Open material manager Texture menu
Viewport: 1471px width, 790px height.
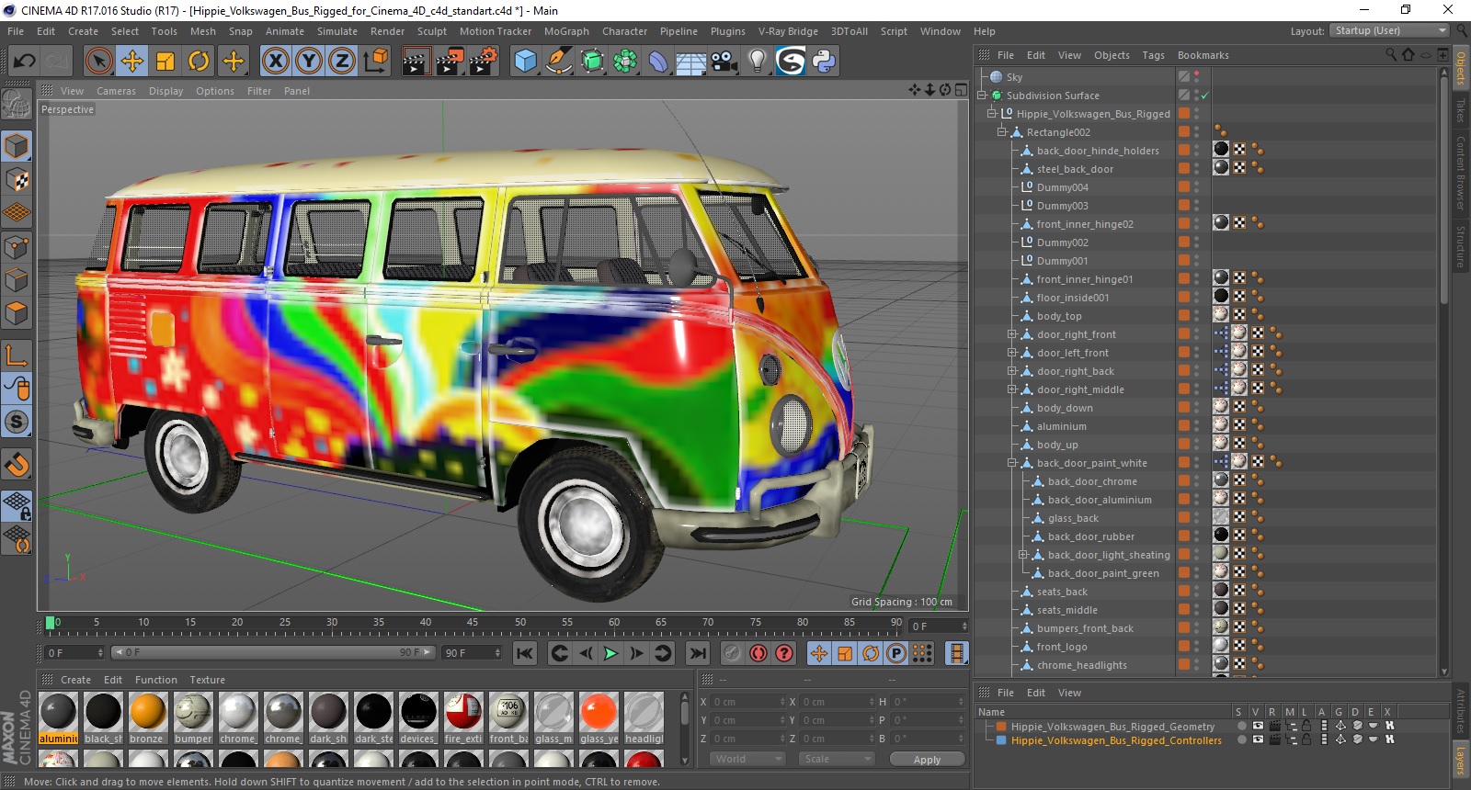pos(208,680)
